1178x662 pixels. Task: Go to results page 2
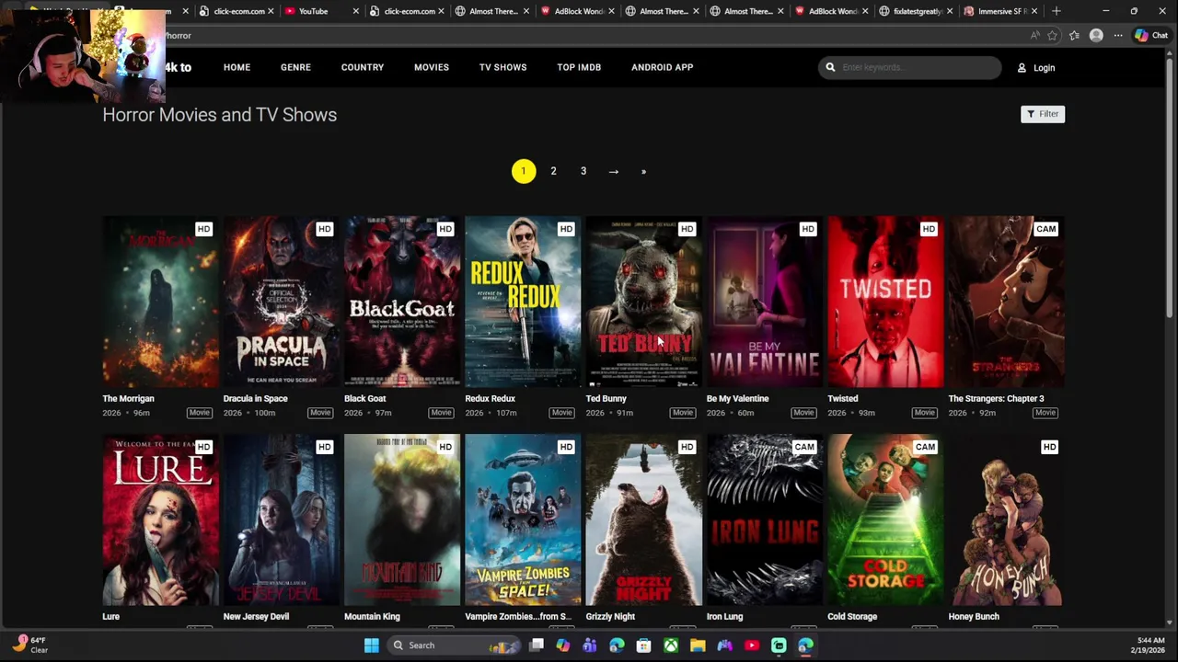click(553, 171)
